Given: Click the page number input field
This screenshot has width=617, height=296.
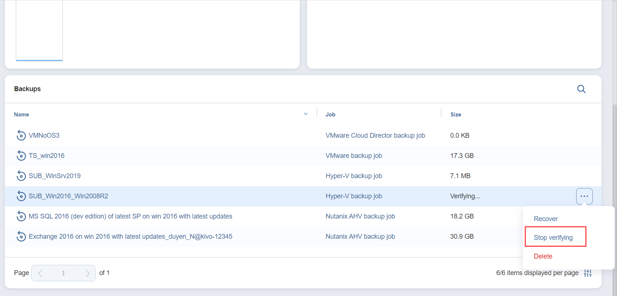Looking at the screenshot, I should coord(63,273).
